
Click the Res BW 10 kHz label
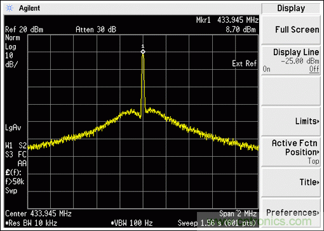(x=31, y=223)
